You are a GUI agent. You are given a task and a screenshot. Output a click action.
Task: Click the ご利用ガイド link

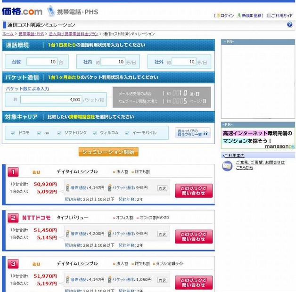(282, 16)
